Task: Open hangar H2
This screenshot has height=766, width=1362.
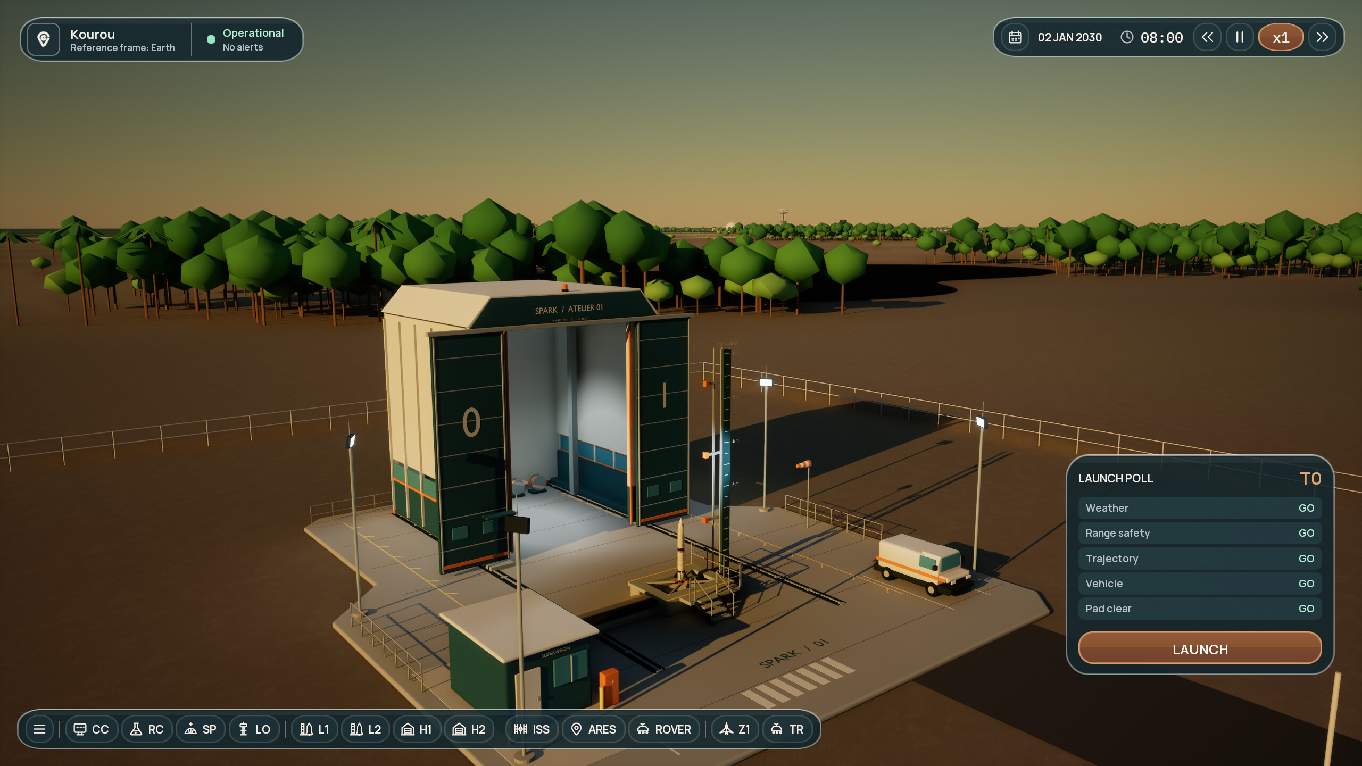Action: pyautogui.click(x=469, y=729)
